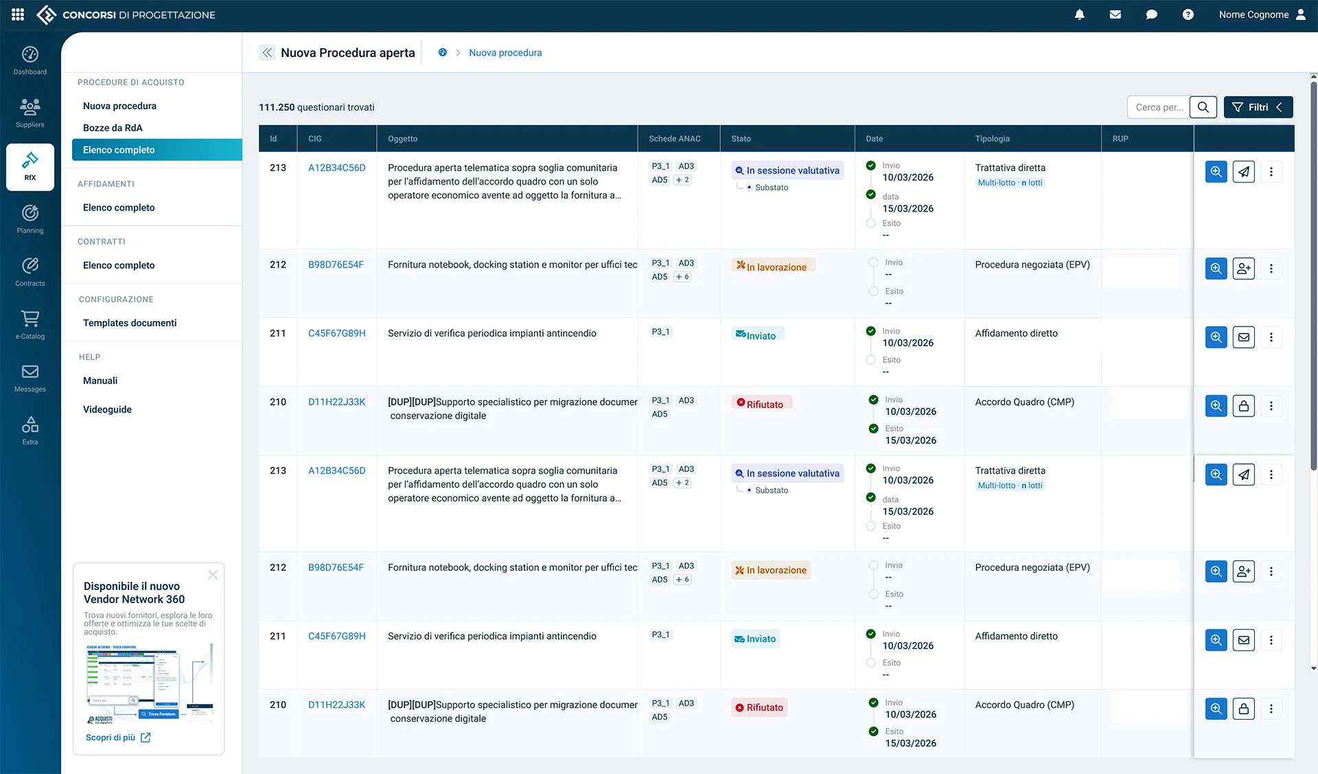Screen dimensions: 1318x774
Task: Follow the Scopri di più link
Action: 118,738
